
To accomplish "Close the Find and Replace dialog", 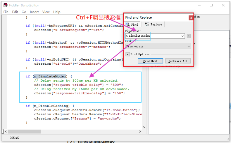I will (x=191, y=18).
